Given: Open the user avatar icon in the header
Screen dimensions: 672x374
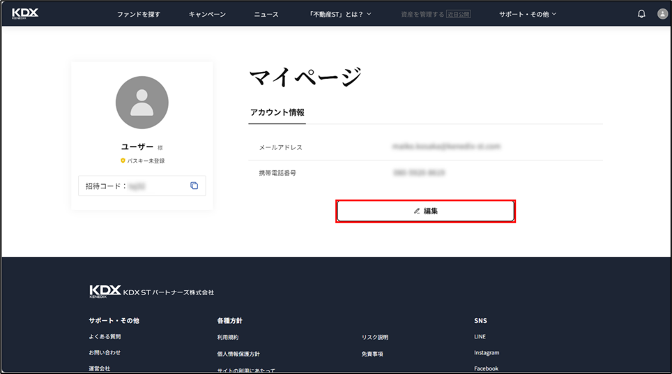Looking at the screenshot, I should click(x=662, y=14).
